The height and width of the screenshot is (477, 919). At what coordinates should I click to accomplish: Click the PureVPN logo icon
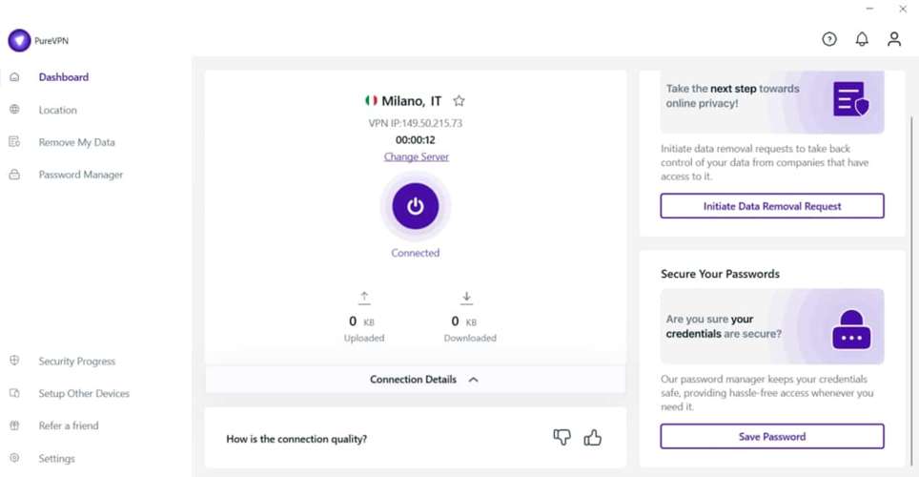click(x=19, y=41)
